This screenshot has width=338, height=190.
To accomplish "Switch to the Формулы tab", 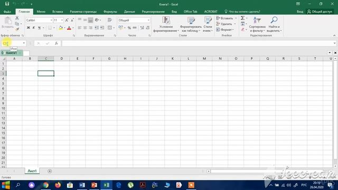I will tap(110, 12).
